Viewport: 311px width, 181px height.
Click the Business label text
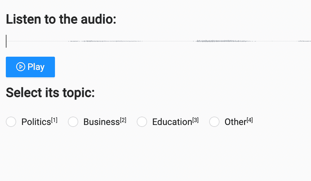pos(102,122)
